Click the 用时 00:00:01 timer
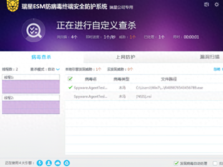The height and width of the screenshot is (167, 223). click(x=186, y=37)
